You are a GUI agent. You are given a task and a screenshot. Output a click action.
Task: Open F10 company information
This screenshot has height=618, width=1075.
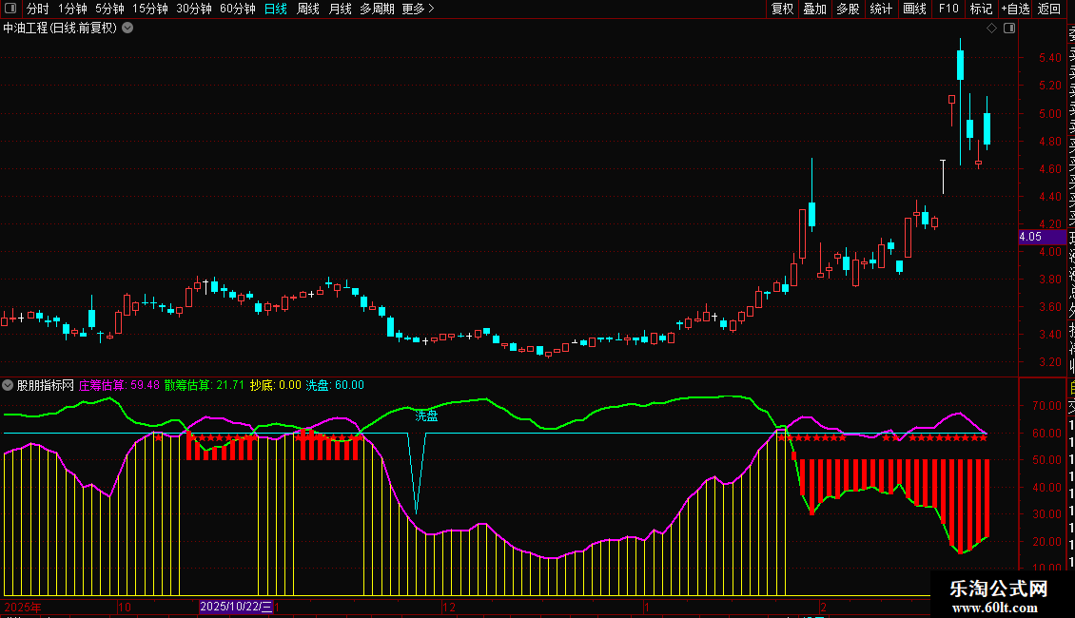(948, 10)
